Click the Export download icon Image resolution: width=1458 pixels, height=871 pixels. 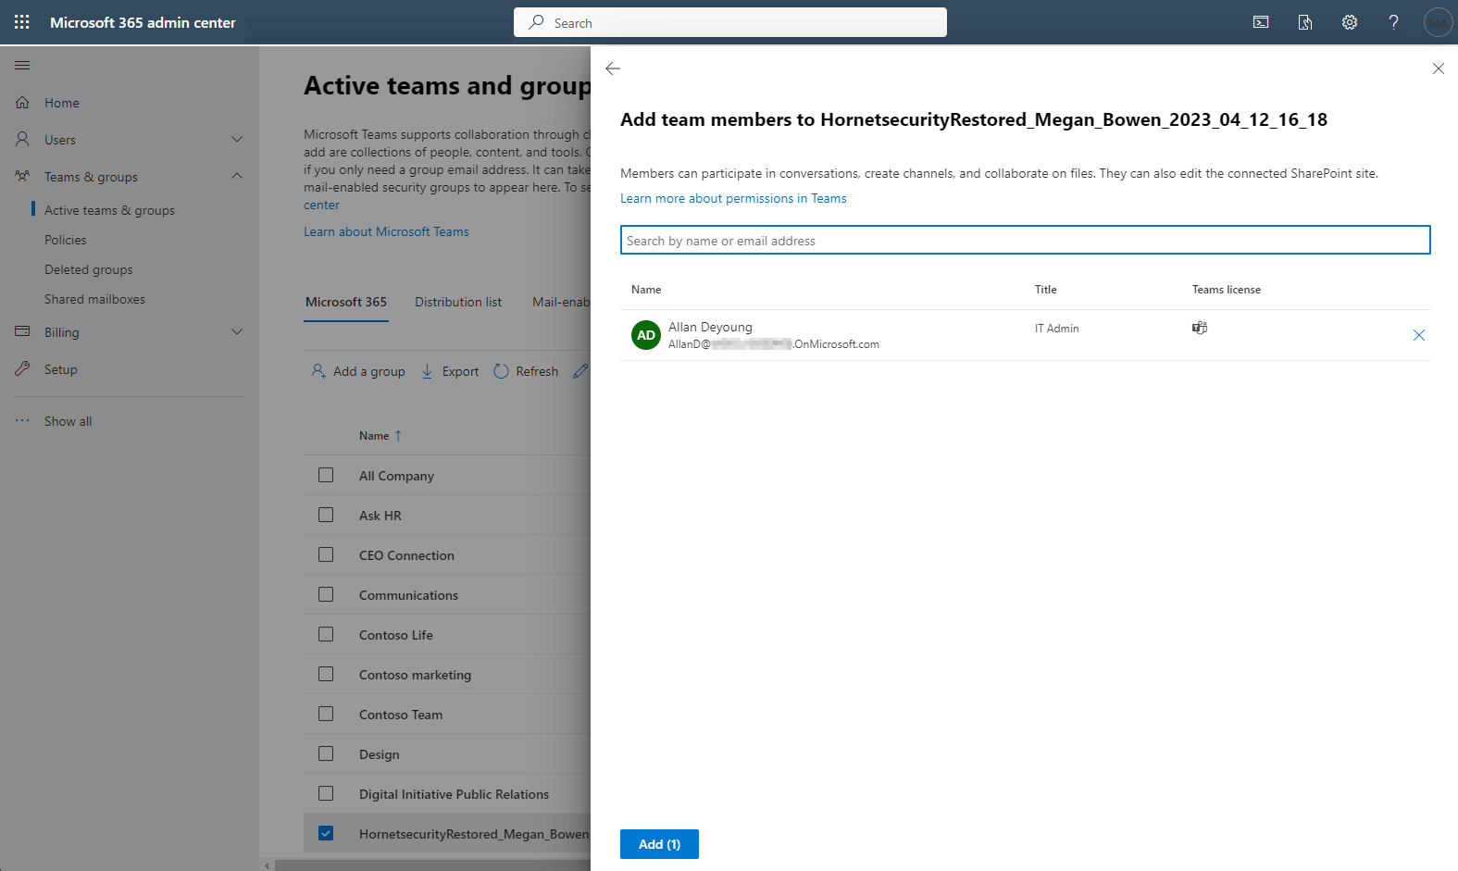pyautogui.click(x=428, y=371)
